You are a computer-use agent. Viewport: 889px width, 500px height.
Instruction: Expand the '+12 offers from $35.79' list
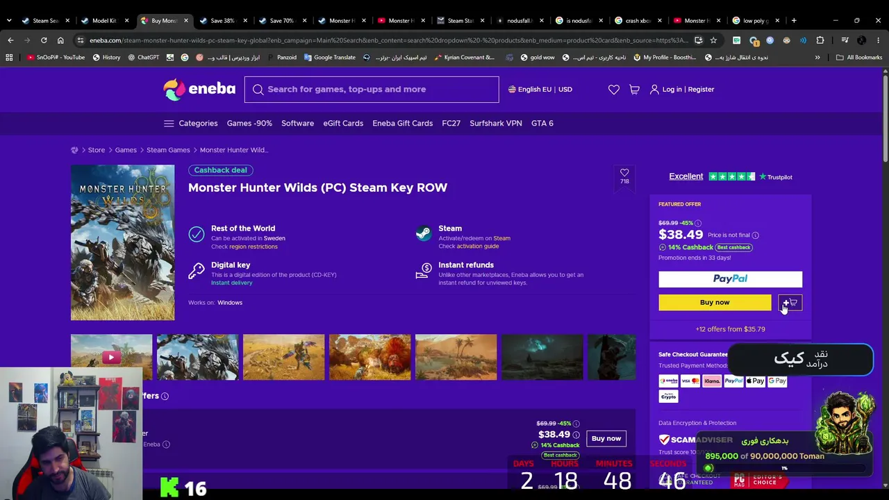[x=730, y=329]
